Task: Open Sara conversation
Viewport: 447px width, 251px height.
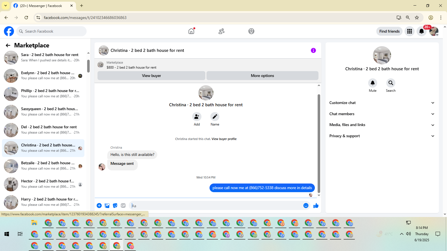Action: tap(43, 58)
